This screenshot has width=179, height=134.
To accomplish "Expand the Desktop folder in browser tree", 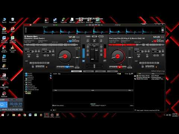I will coord(25,75).
